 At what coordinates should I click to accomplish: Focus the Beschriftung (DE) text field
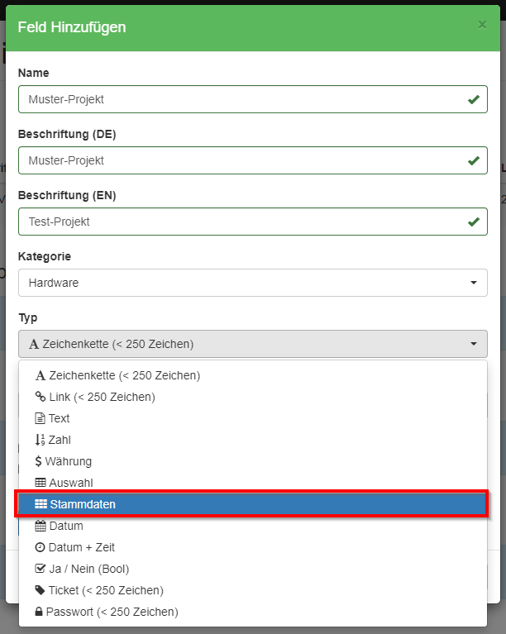[x=240, y=160]
